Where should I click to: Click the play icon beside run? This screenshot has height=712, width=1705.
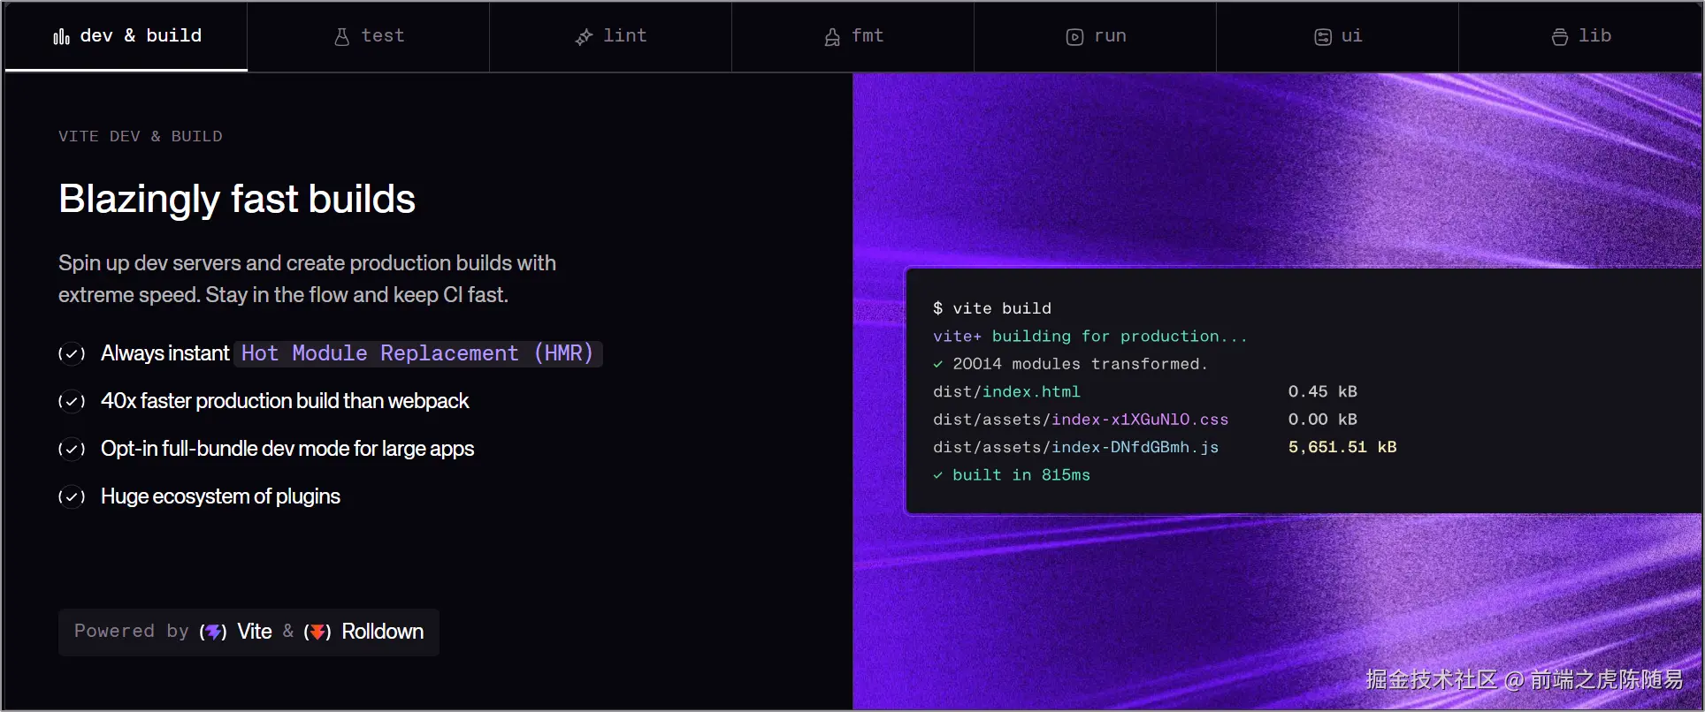[x=1074, y=36]
